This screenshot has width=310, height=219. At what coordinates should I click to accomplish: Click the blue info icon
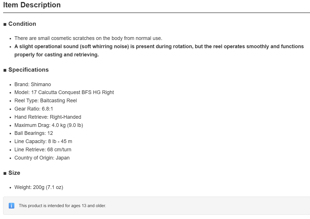point(12,206)
